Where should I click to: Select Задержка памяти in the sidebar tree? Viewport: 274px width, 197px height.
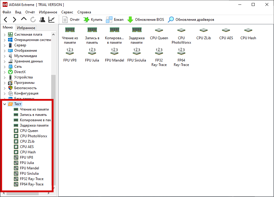coord(34,125)
